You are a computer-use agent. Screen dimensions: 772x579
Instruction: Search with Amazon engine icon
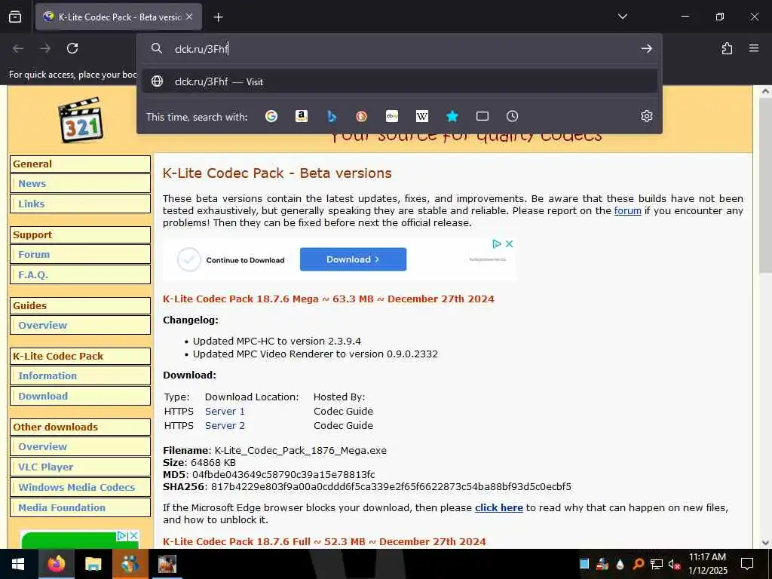(302, 116)
